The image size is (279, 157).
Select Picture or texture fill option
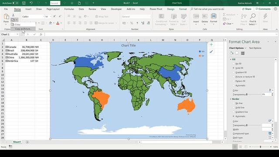click(234, 77)
